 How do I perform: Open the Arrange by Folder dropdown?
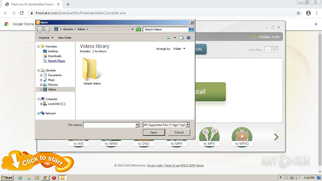(x=179, y=49)
